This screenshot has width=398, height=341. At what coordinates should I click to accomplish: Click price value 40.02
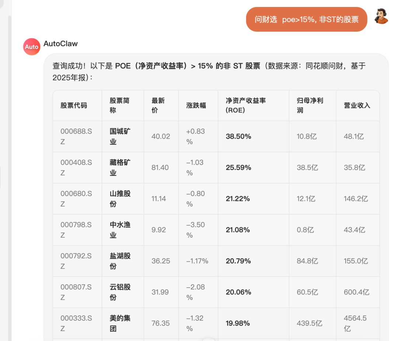161,136
